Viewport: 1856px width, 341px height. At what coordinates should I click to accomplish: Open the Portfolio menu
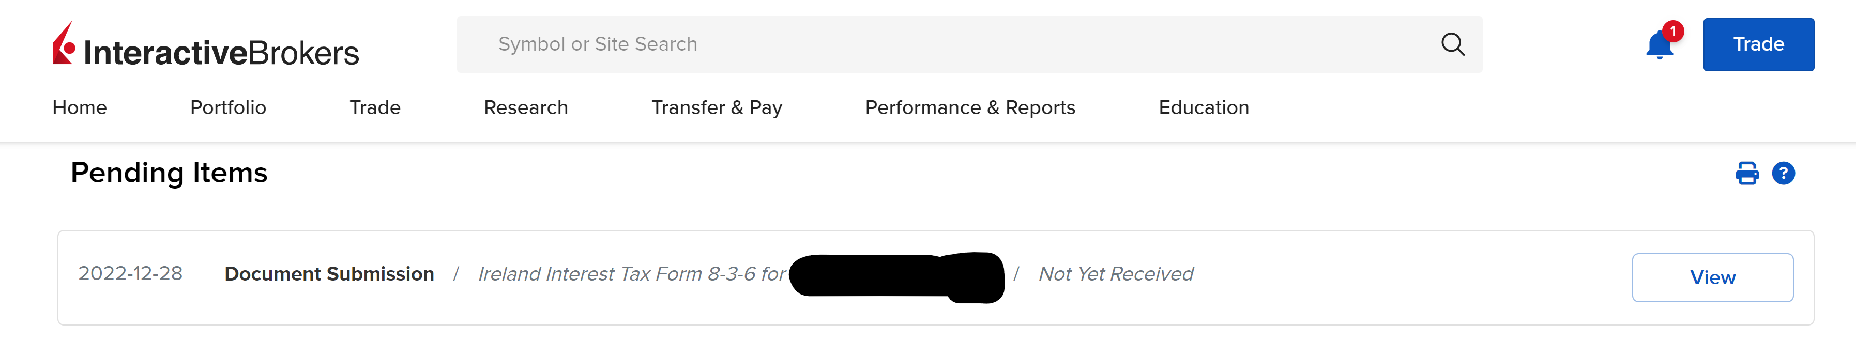(229, 108)
